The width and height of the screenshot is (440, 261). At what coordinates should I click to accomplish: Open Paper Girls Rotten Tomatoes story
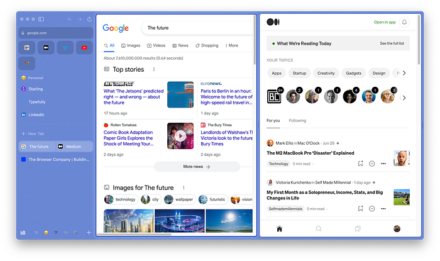pos(128,138)
